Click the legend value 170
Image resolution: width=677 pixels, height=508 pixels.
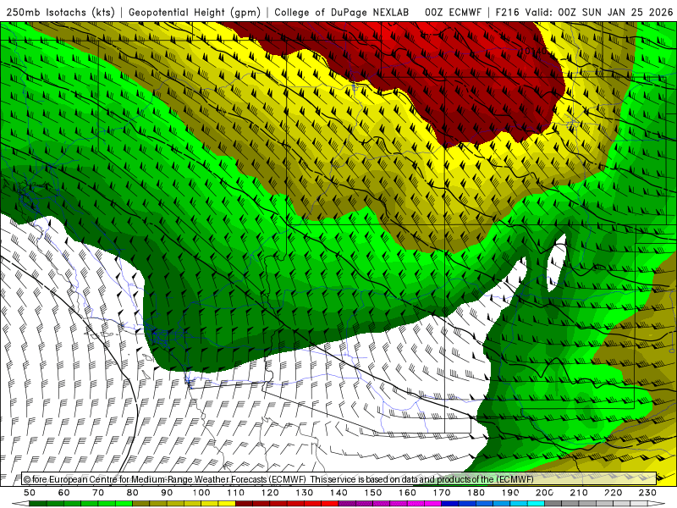tap(442, 493)
